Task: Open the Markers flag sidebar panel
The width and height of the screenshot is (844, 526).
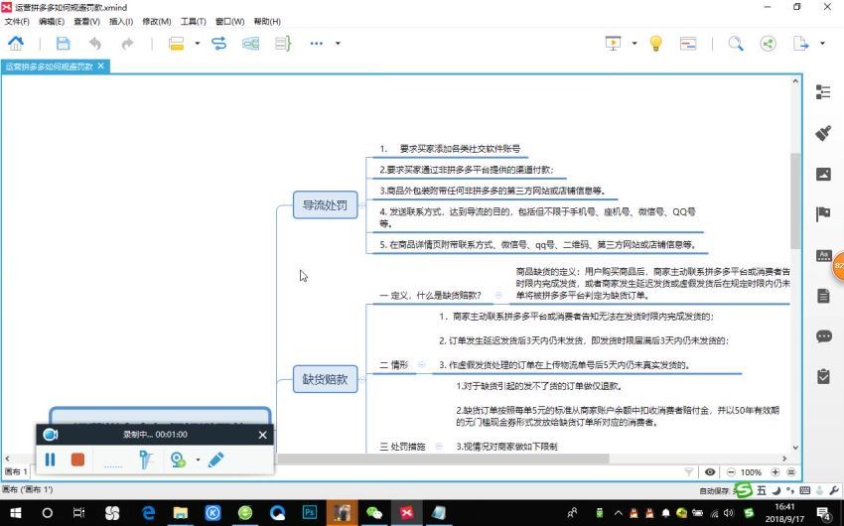Action: point(823,214)
